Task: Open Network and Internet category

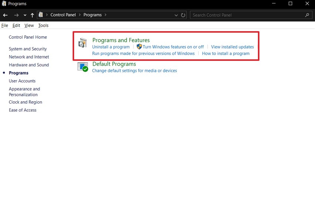Action: click(29, 57)
